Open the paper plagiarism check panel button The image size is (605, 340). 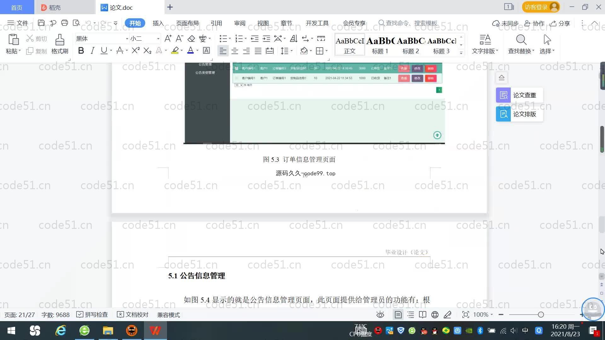519,95
